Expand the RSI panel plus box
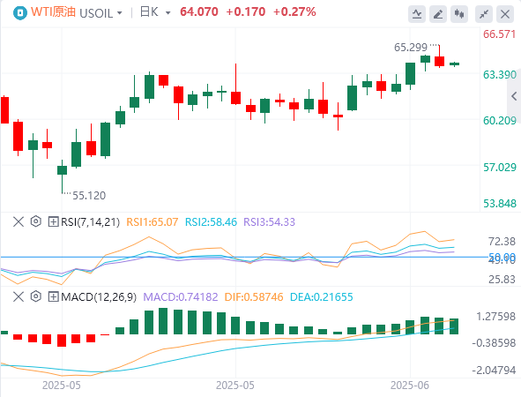521x397 pixels. pos(53,221)
